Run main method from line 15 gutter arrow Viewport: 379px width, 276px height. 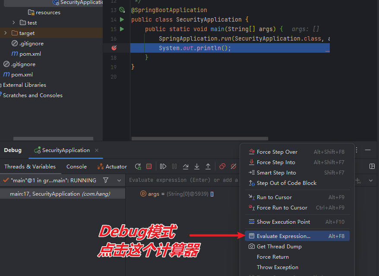click(x=122, y=29)
